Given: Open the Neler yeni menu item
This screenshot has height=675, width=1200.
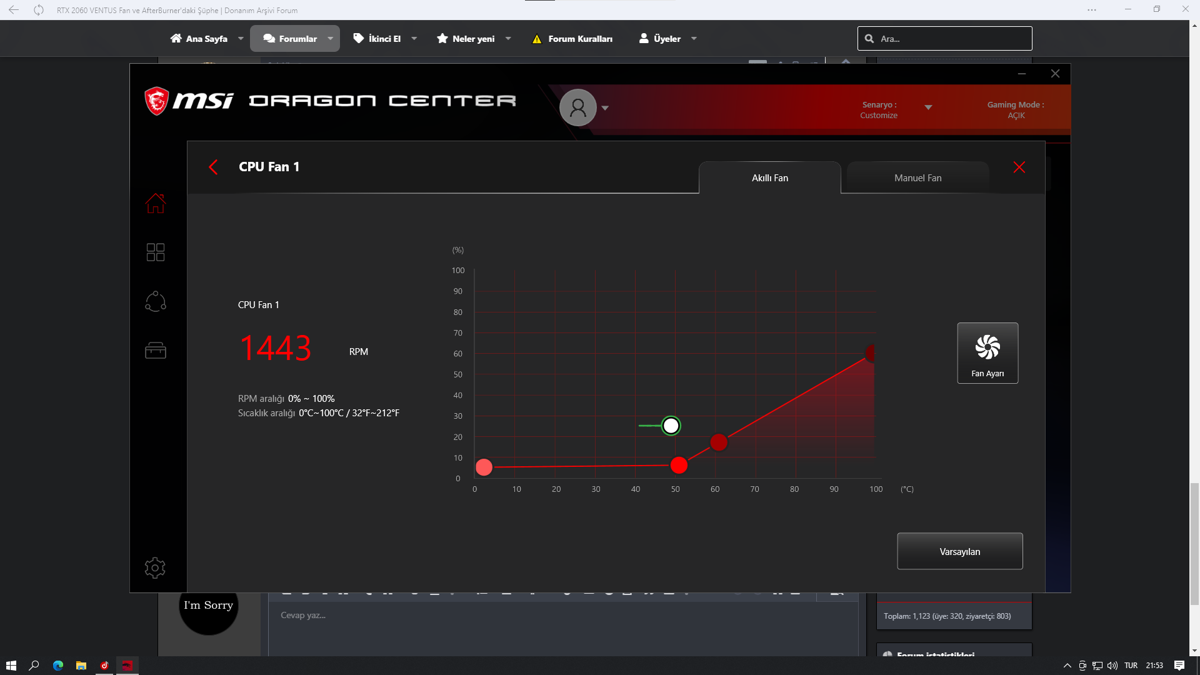Looking at the screenshot, I should (466, 39).
